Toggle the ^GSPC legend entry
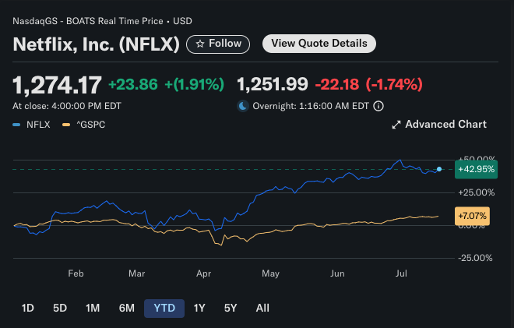Image resolution: width=514 pixels, height=328 pixels. click(84, 125)
